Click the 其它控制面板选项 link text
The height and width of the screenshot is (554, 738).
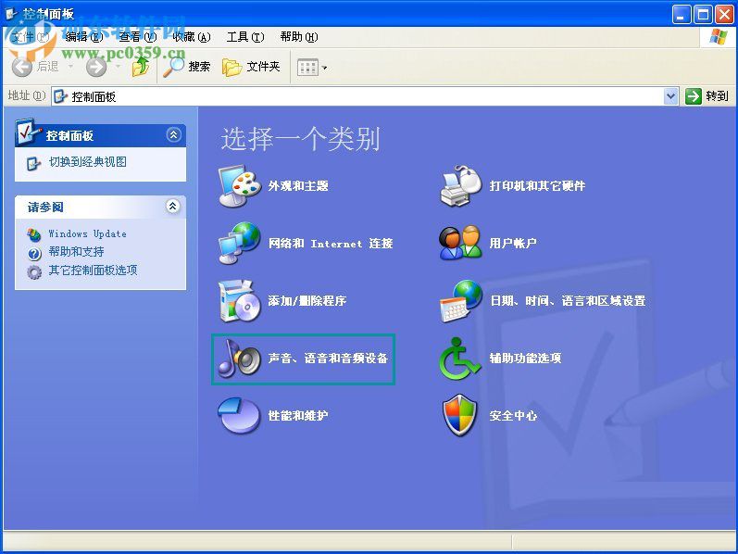(x=94, y=270)
